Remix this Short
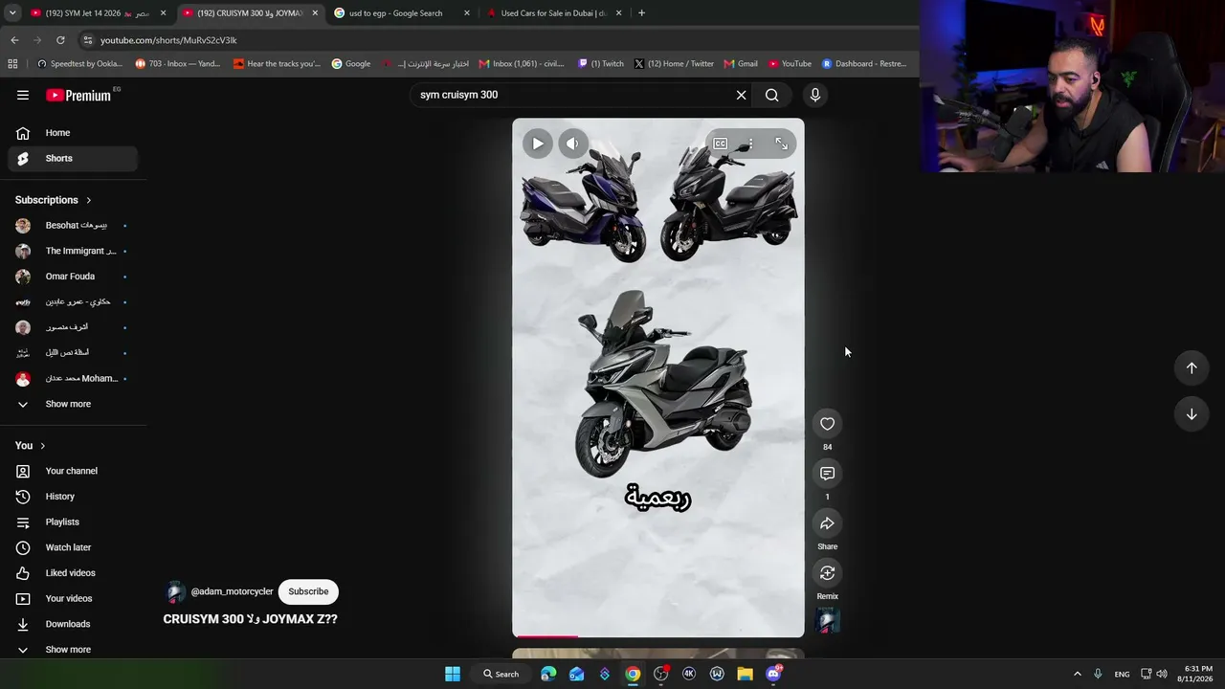The height and width of the screenshot is (689, 1225). pyautogui.click(x=828, y=573)
